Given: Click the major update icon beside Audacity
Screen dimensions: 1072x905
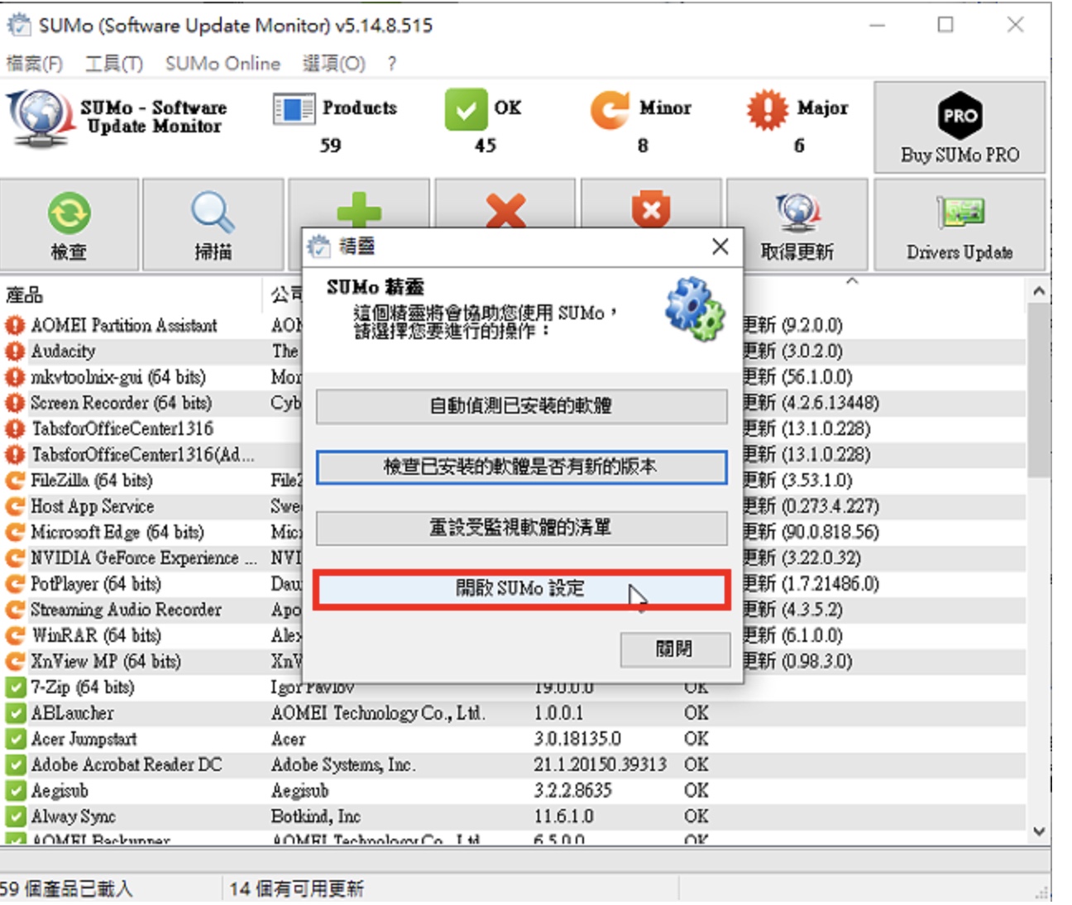Looking at the screenshot, I should click(15, 352).
